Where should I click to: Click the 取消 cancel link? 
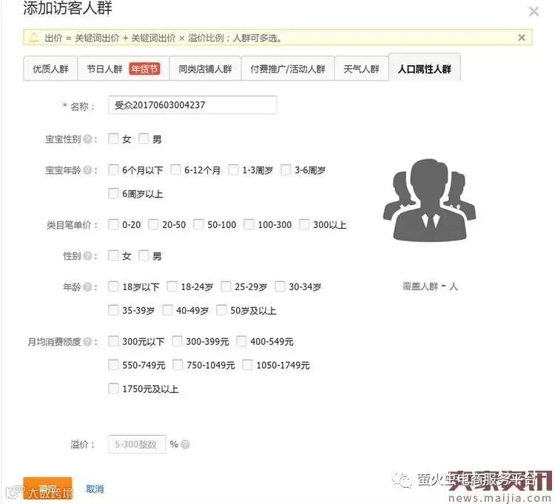95,489
